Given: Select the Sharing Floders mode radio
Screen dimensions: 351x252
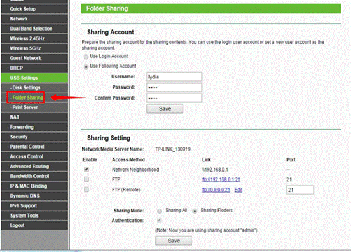Looking at the screenshot, I should click(x=195, y=211).
